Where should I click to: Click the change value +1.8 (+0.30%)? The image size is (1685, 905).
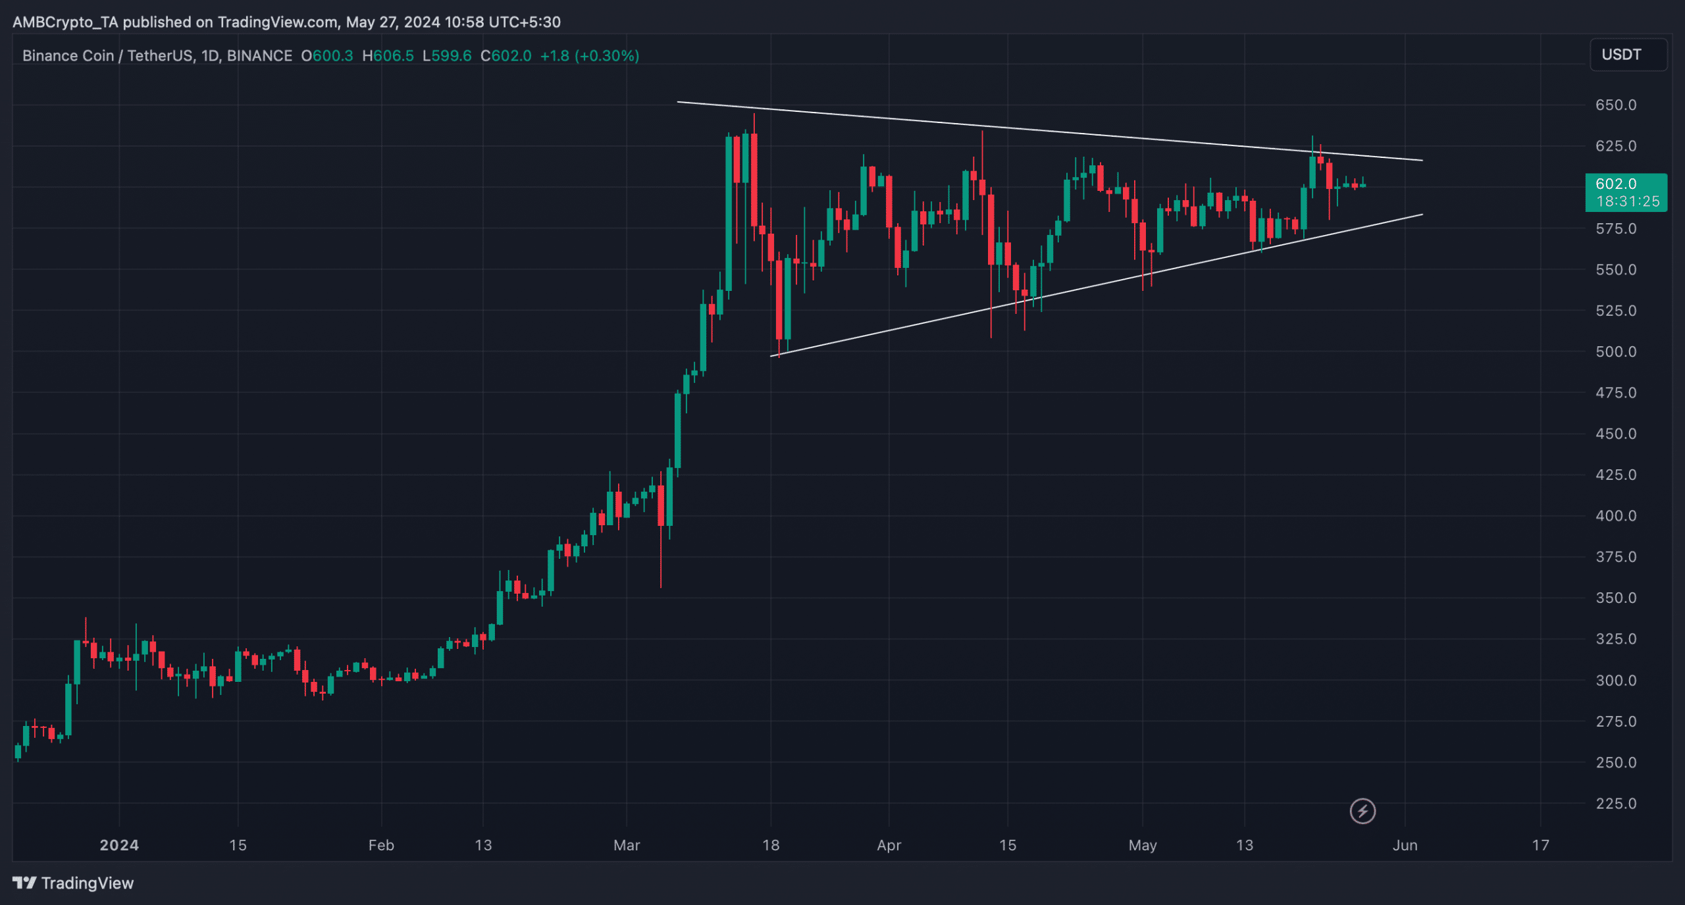coord(590,56)
